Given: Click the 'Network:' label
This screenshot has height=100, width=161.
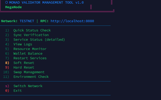Looking at the screenshot, I should pos(9,21).
